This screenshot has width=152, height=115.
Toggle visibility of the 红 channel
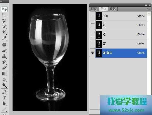(x=93, y=25)
